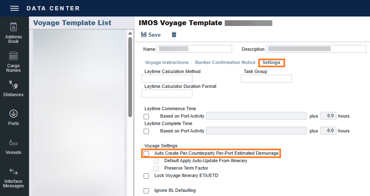This screenshot has width=370, height=196.
Task: Click the Voyage Settings label
Action: [x=161, y=146]
